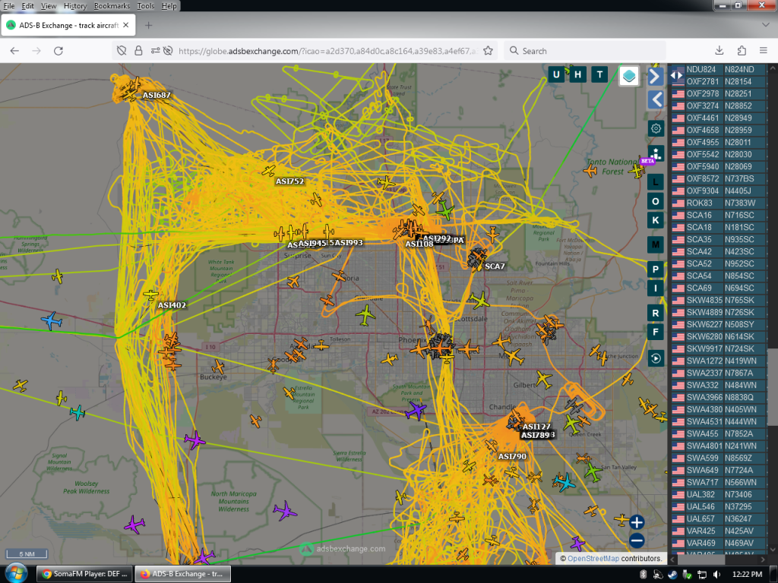The image size is (778, 583).
Task: Open the Firefox extensions puzzle icon
Action: click(x=742, y=51)
